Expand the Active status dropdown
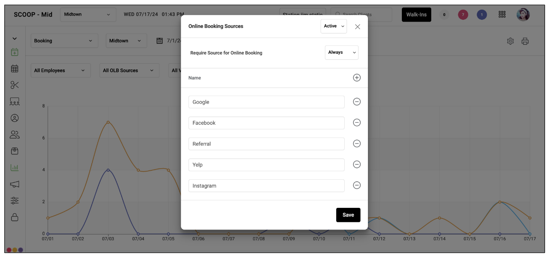Viewport: 549px width, 257px height. 334,26
